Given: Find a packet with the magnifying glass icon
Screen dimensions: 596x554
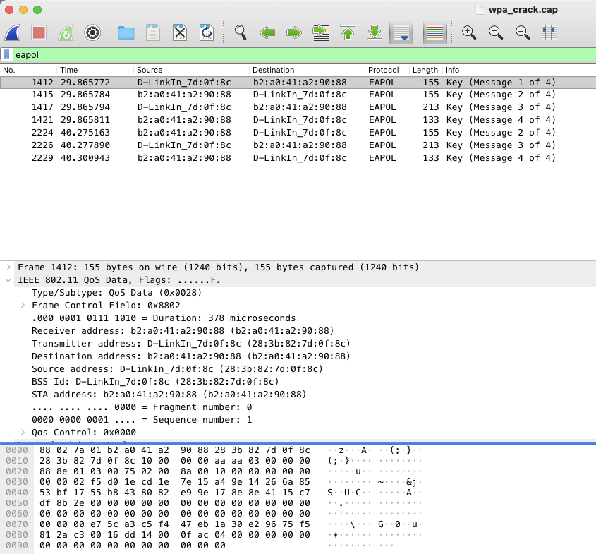Looking at the screenshot, I should tap(241, 32).
